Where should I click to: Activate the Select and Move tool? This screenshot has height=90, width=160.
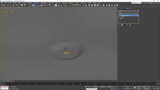point(33,5)
